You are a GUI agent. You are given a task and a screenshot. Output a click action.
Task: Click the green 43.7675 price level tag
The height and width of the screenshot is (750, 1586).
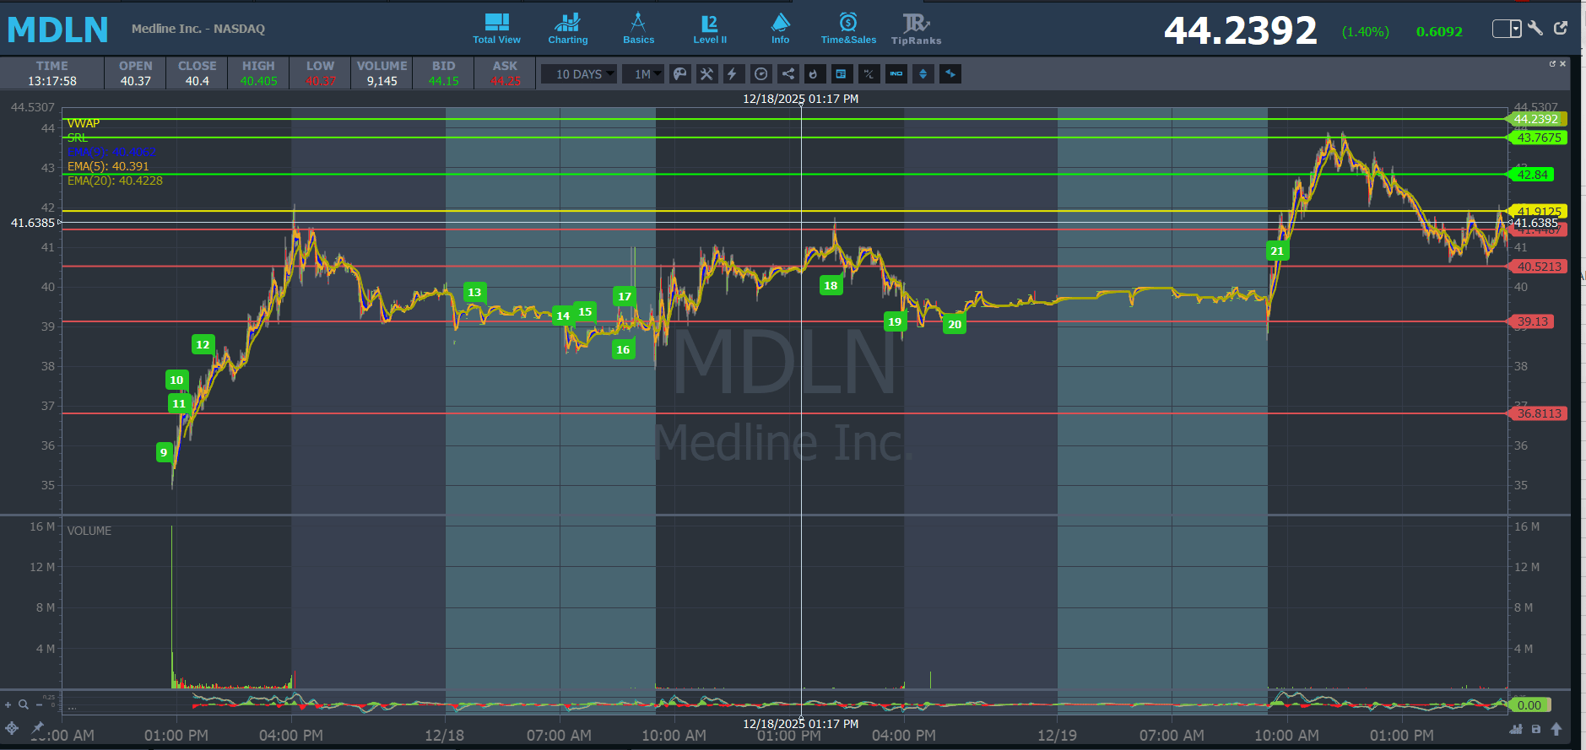coord(1537,138)
